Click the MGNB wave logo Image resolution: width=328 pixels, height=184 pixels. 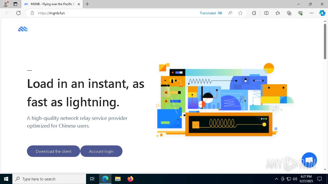(23, 29)
